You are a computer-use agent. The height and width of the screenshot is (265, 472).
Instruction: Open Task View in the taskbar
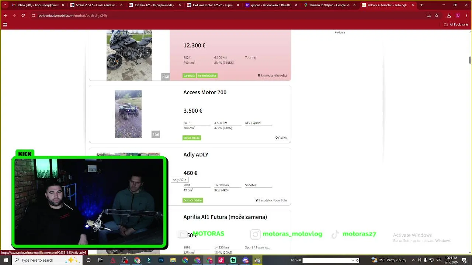point(100,260)
